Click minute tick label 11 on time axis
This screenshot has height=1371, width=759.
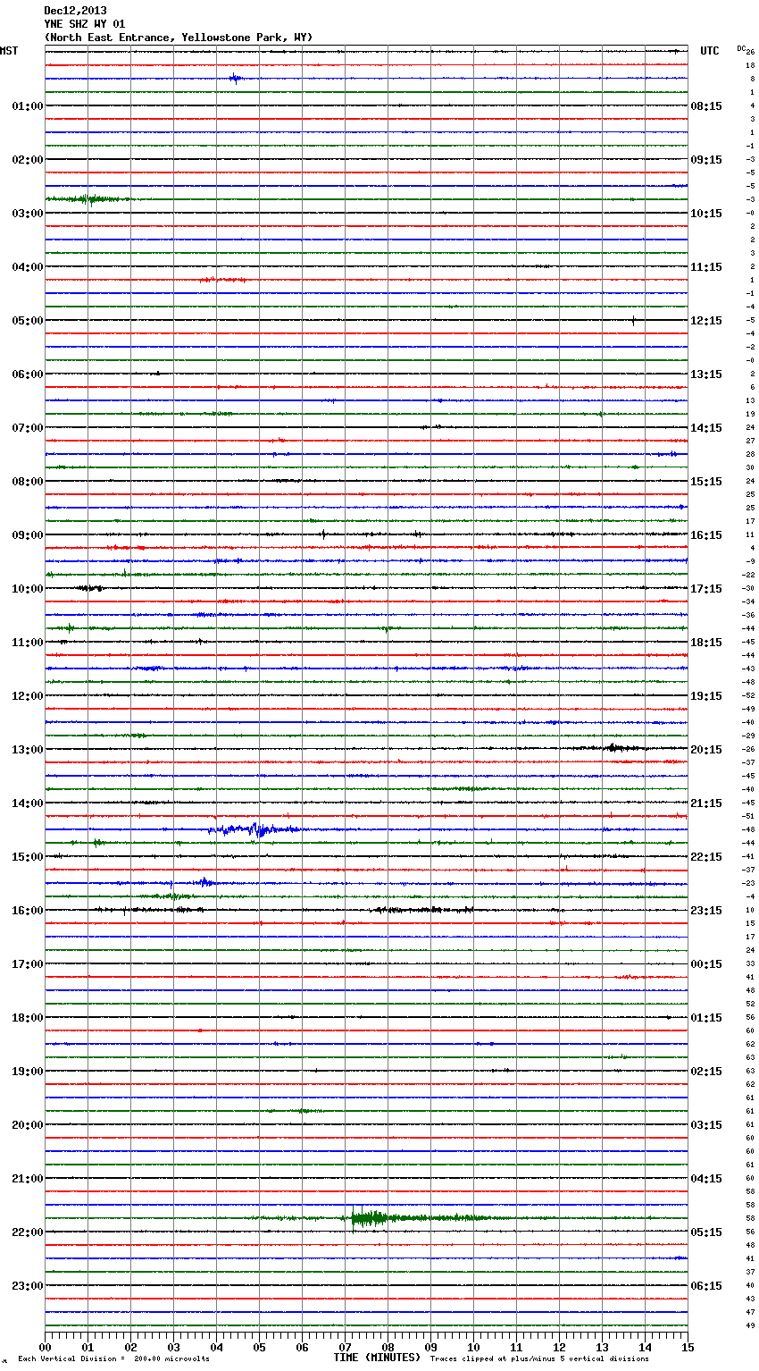516,1347
